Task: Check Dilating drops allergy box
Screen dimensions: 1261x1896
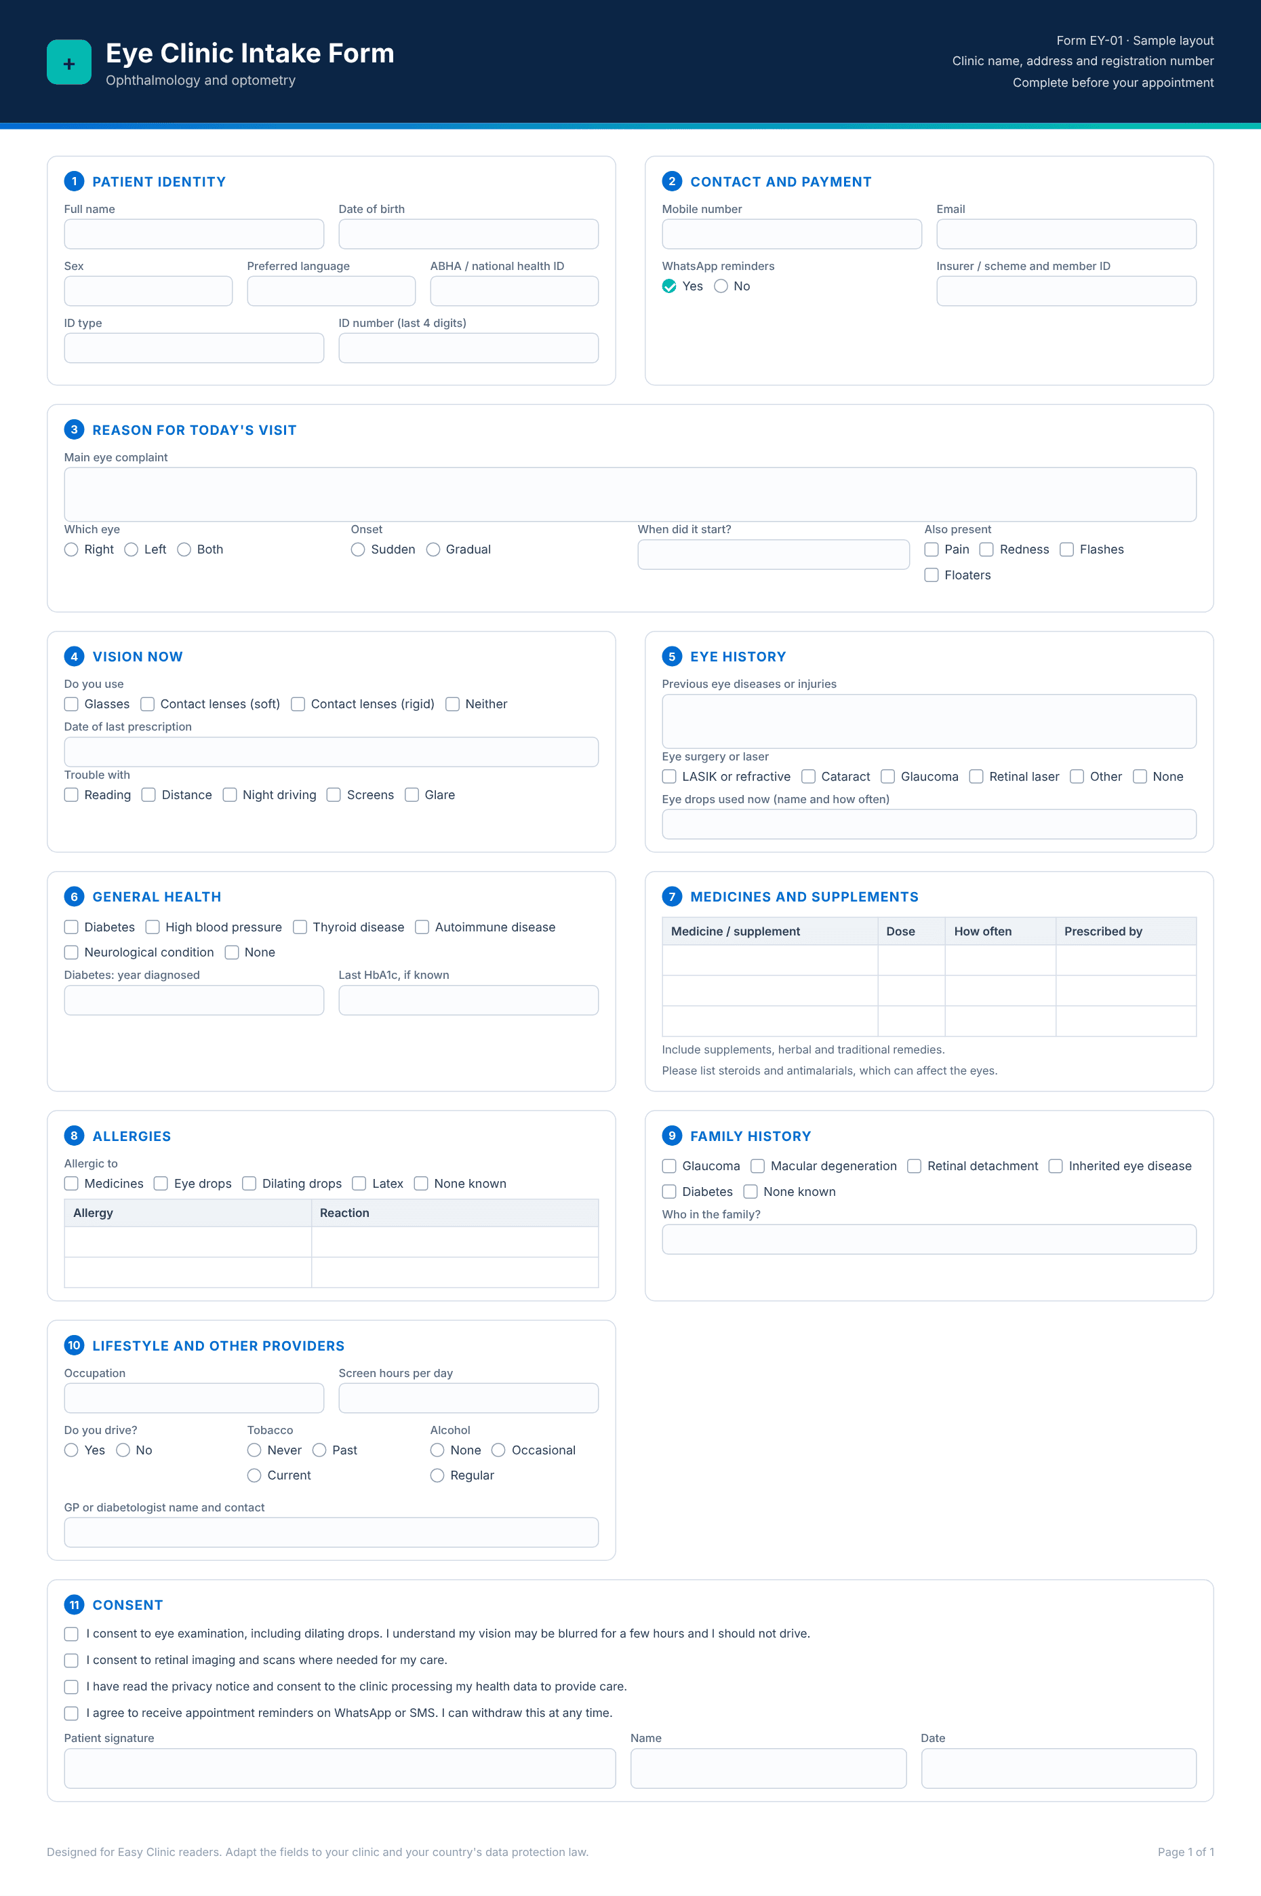Action: tap(249, 1184)
